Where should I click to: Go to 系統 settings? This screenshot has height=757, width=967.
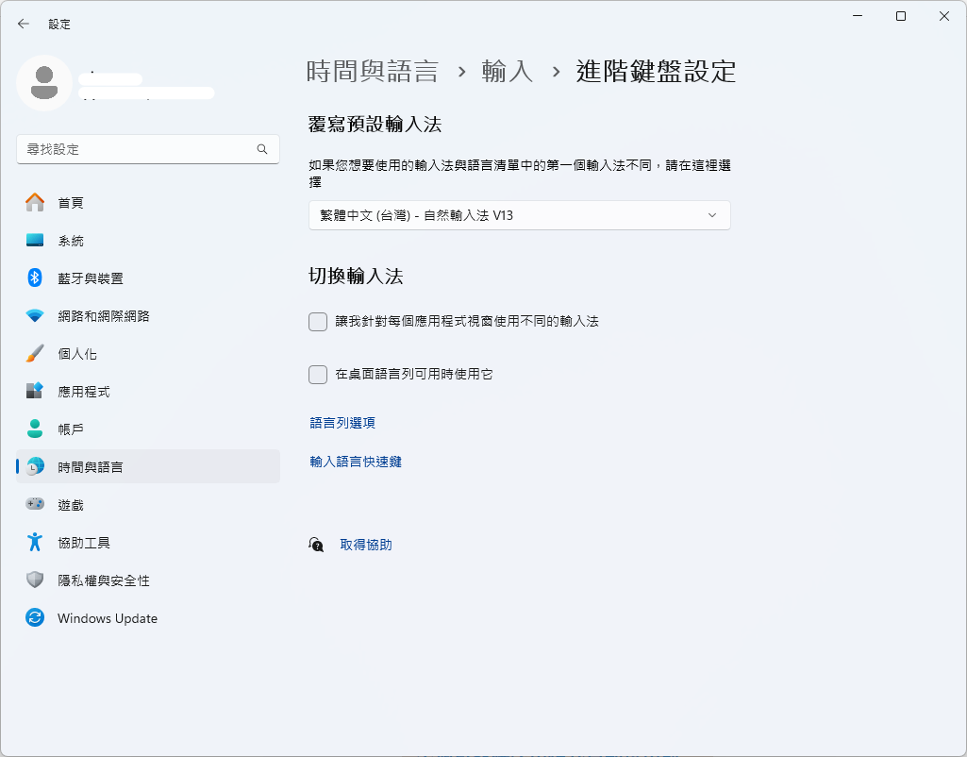pyautogui.click(x=148, y=240)
